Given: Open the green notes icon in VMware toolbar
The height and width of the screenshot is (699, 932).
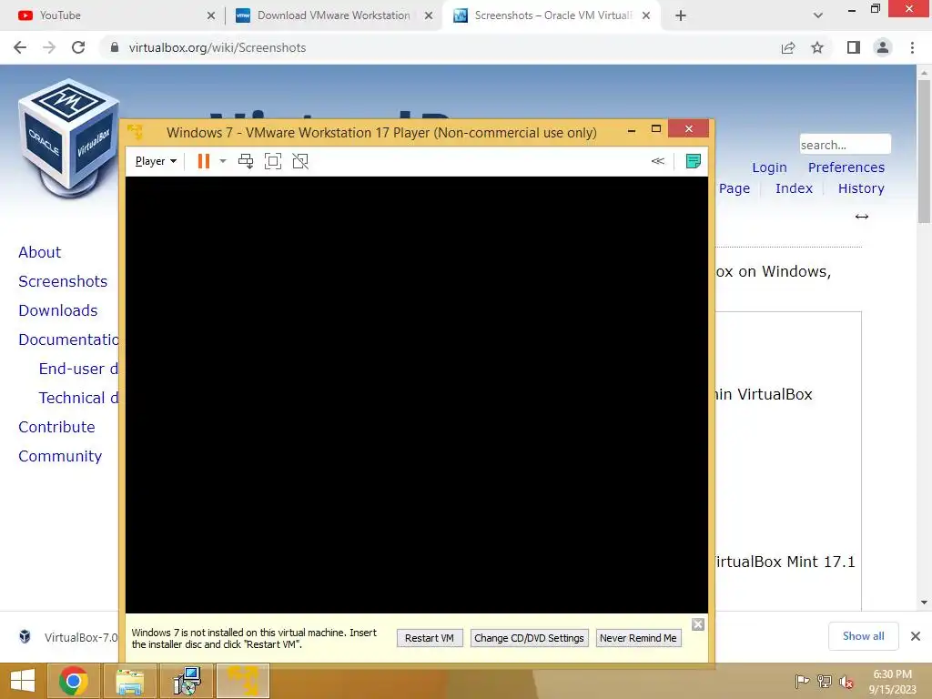Looking at the screenshot, I should click(x=693, y=161).
